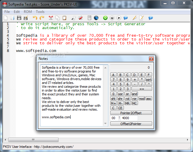Click the M- memory subtract button
193x152 pixels.
(120, 103)
